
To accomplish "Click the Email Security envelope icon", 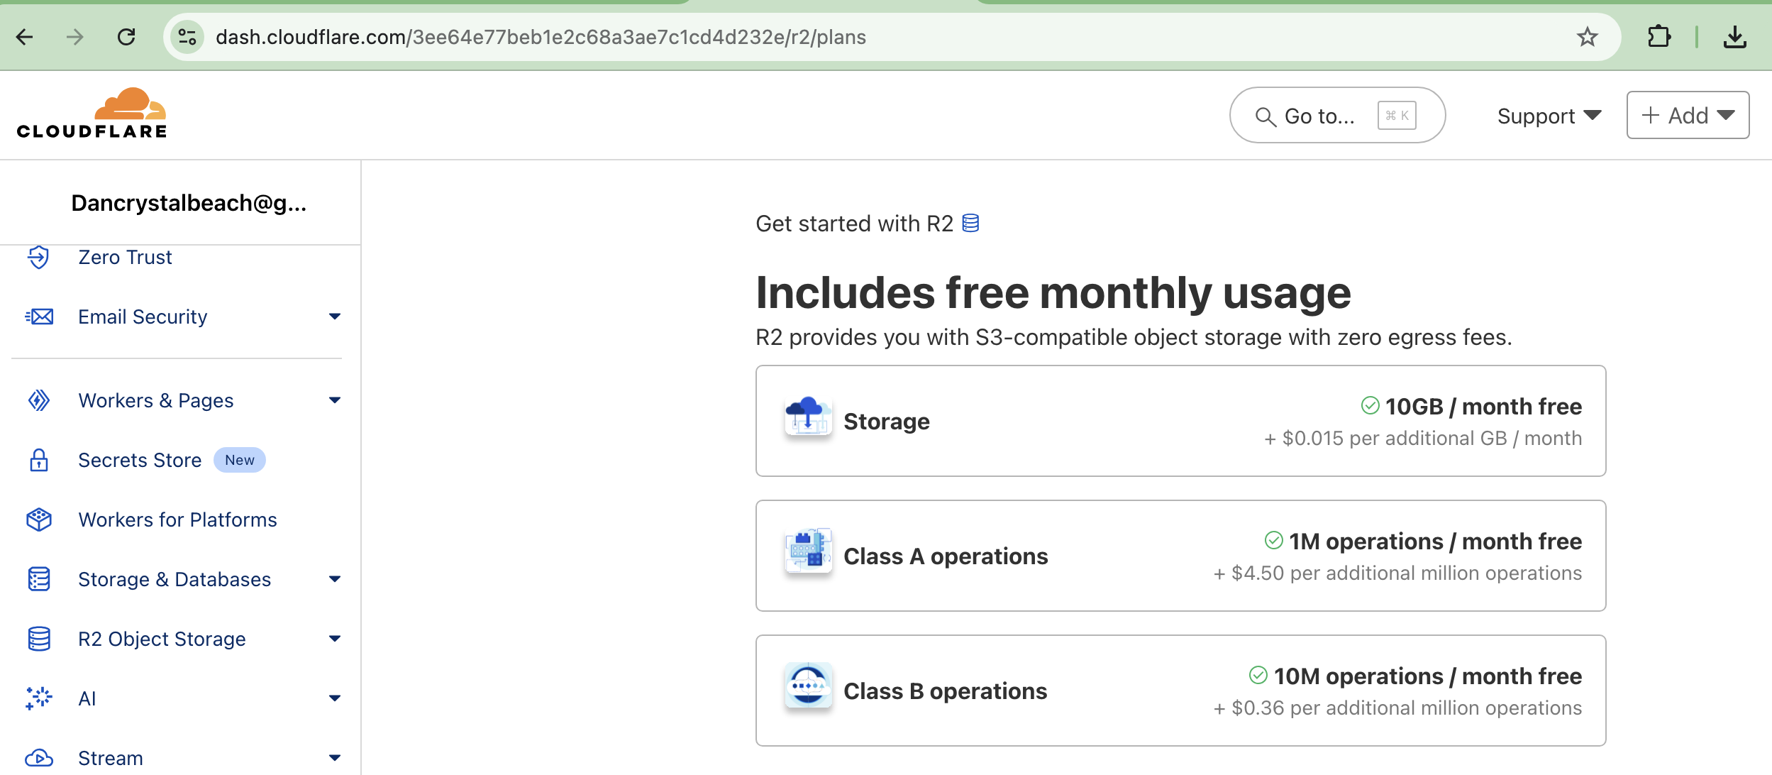I will 39,317.
